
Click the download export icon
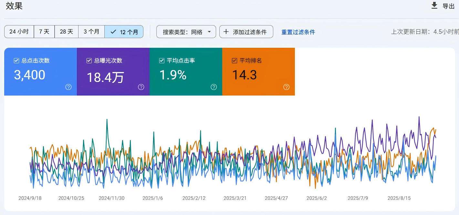click(434, 5)
